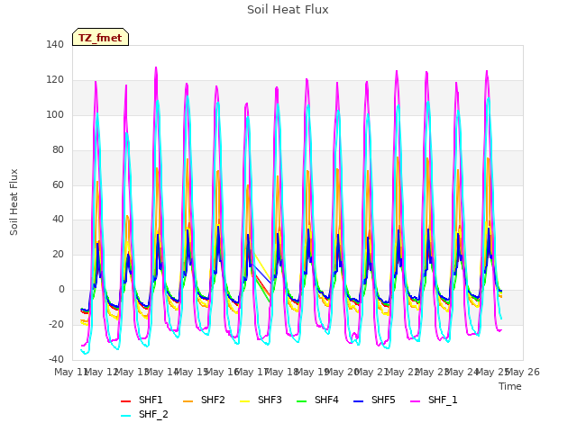Click the 60 y-axis tick label
The image size is (577, 432).
click(58, 184)
